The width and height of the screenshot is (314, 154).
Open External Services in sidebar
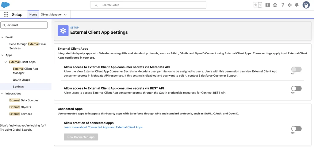tap(21, 114)
